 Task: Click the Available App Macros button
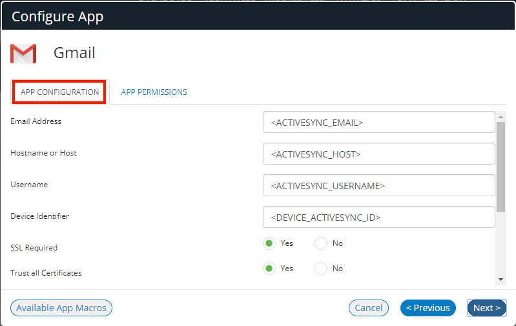click(x=61, y=308)
